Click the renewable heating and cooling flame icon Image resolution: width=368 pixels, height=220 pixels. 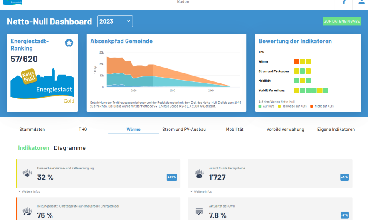27,174
